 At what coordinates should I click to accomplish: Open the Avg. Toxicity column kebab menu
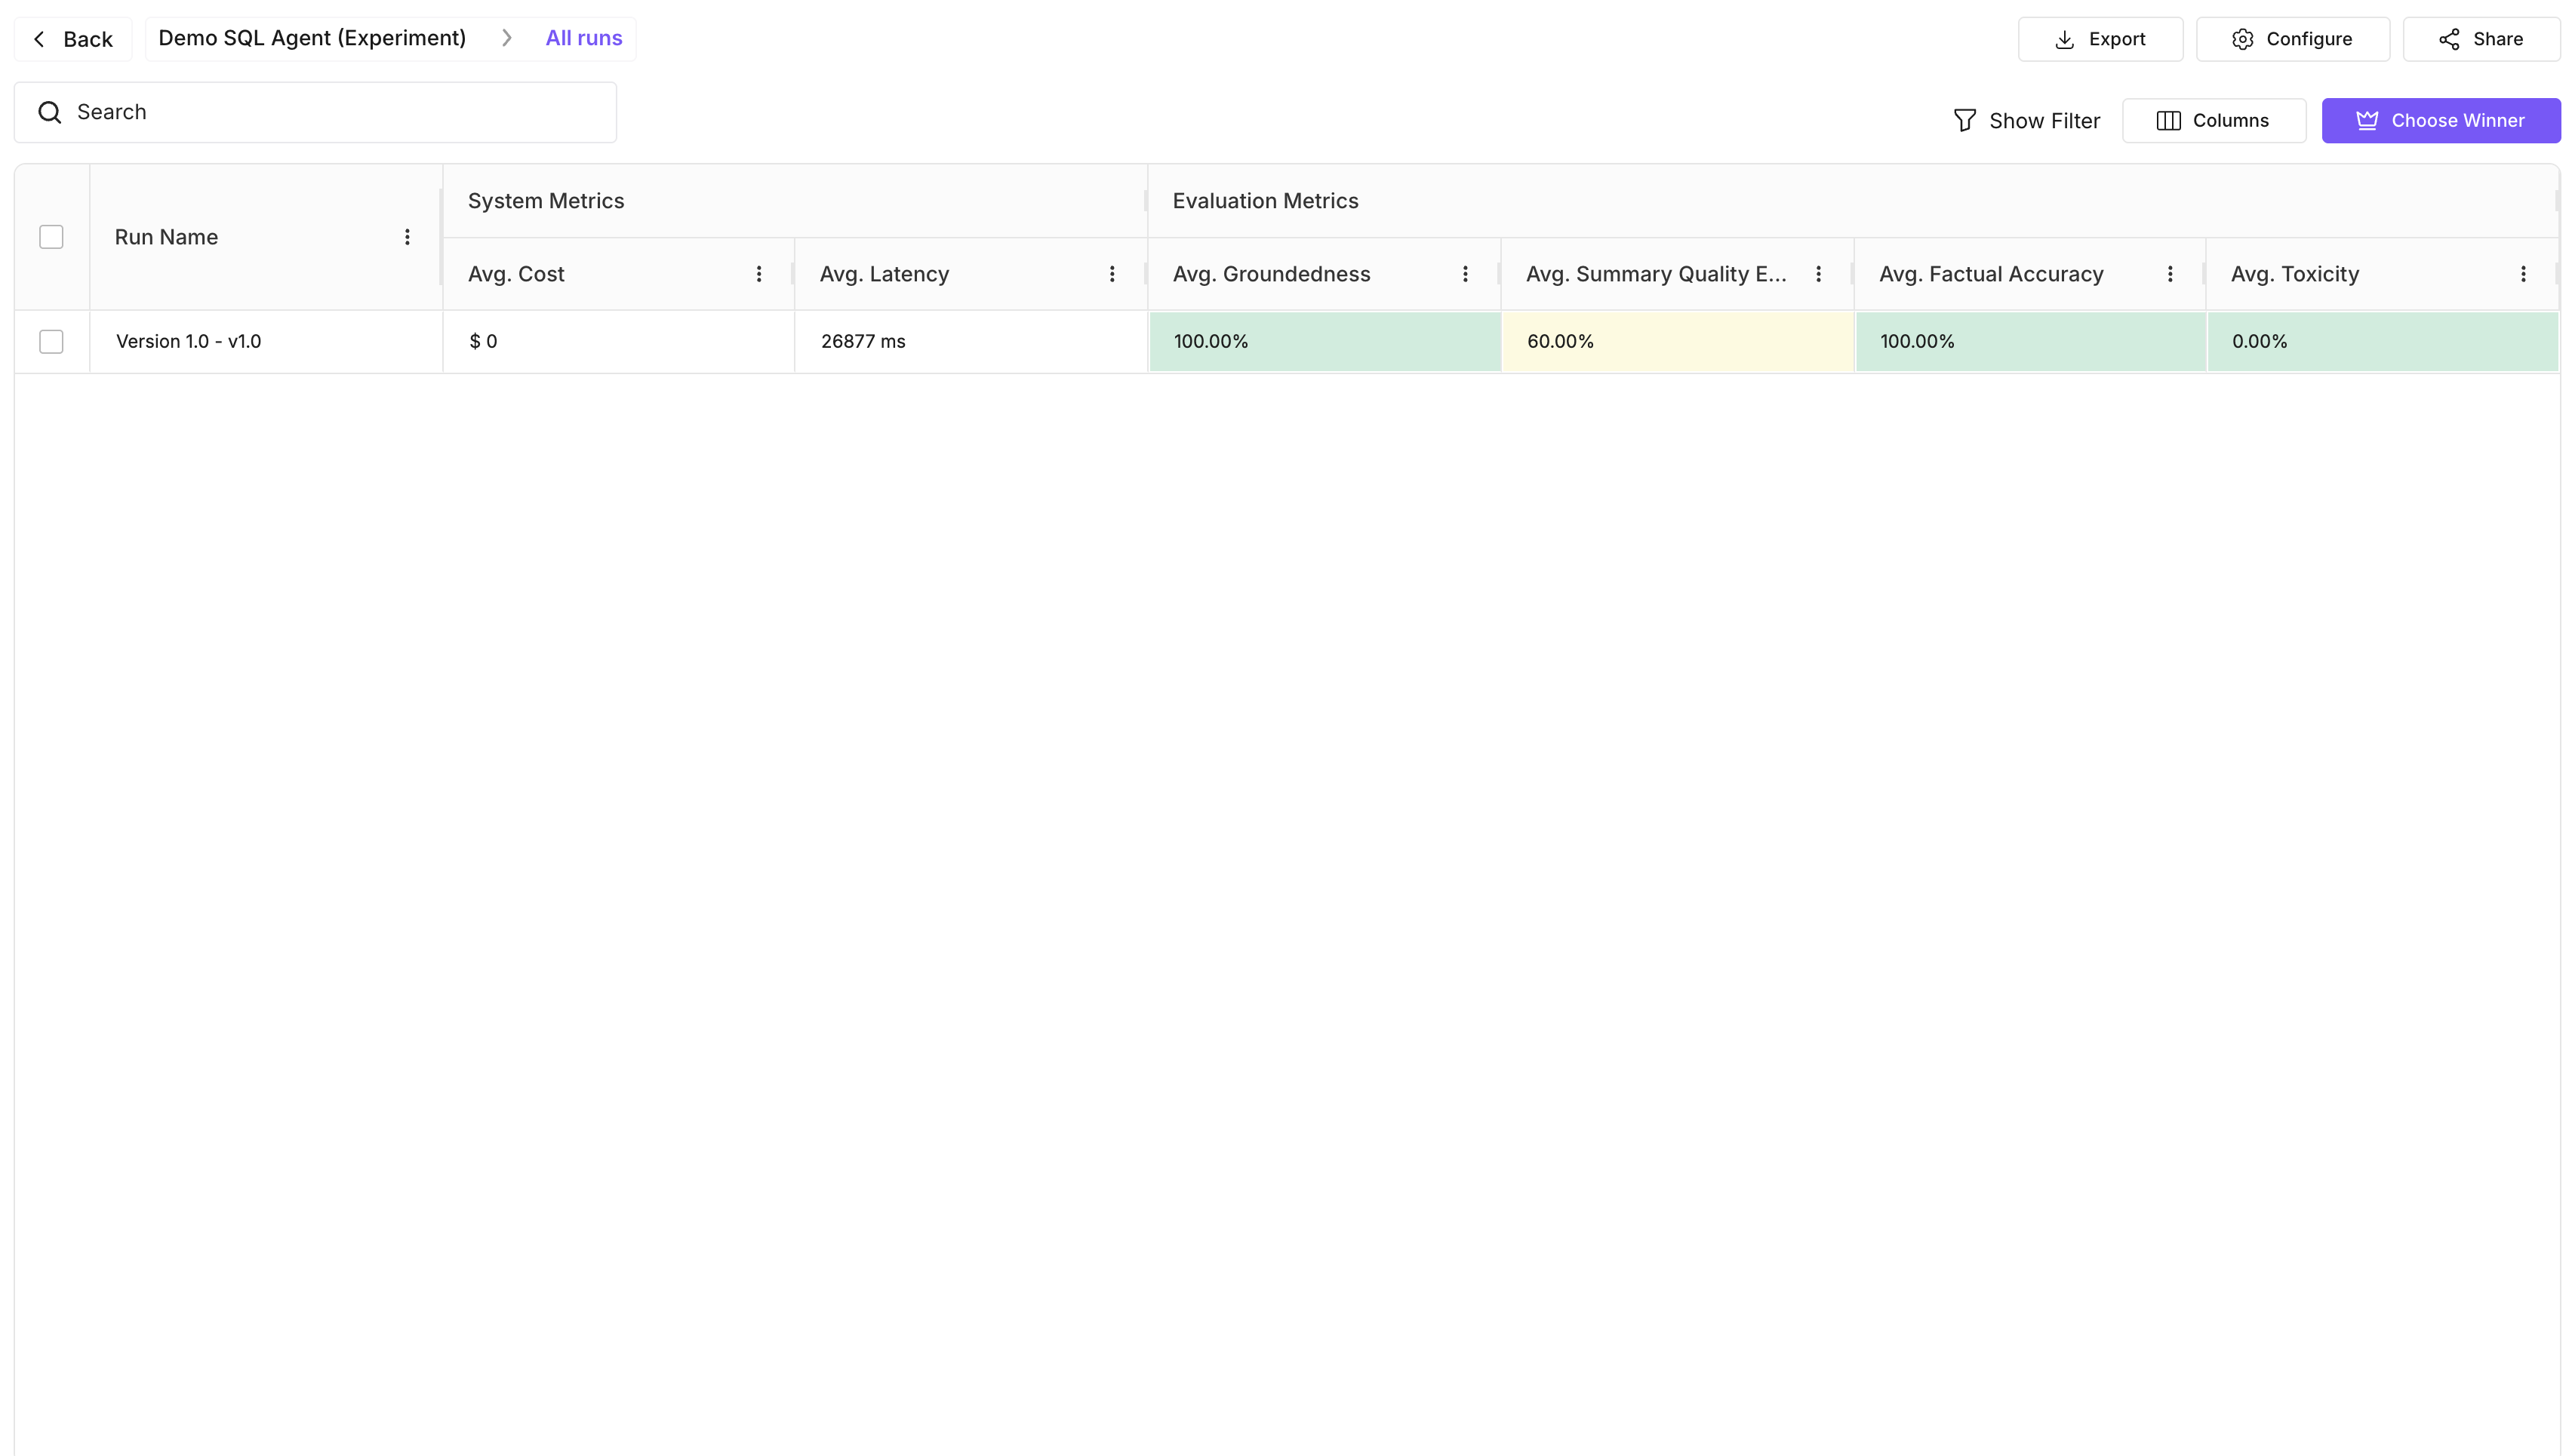(2523, 273)
